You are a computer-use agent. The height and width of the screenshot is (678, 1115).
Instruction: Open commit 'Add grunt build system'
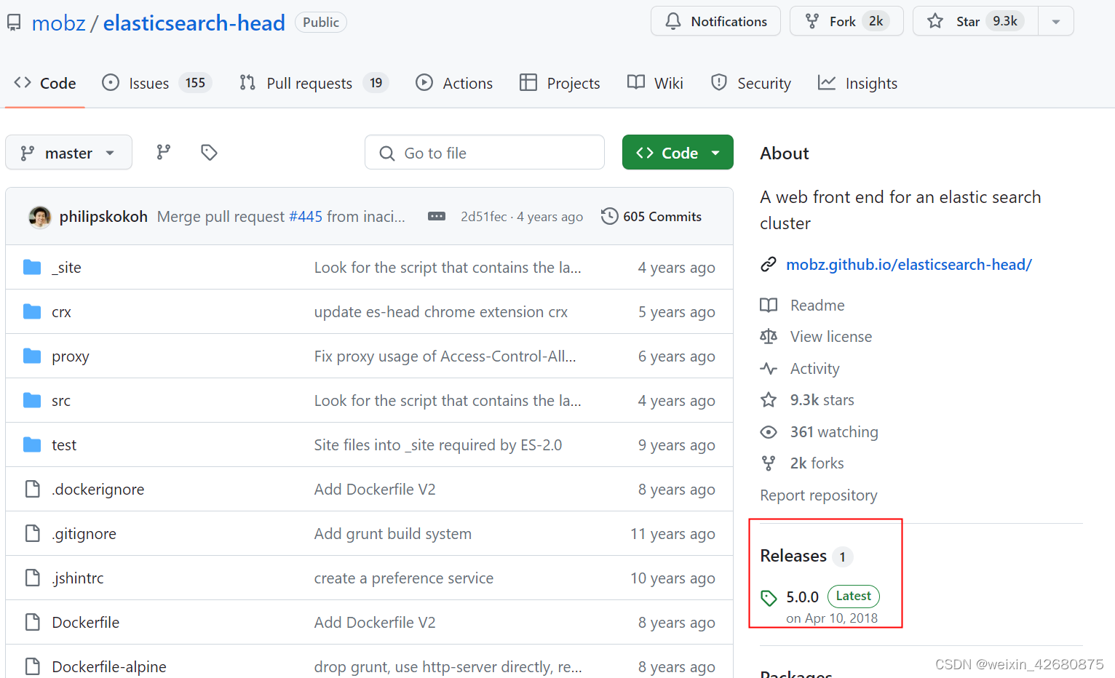coord(393,534)
